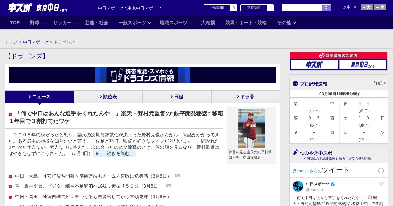393x206 pixels.
Task: Click camera icon beside 竜・野手全員 article
Action: click(x=168, y=186)
